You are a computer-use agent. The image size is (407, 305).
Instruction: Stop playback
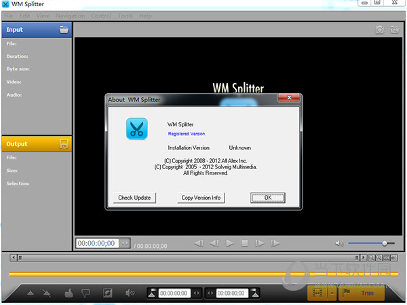tap(244, 243)
